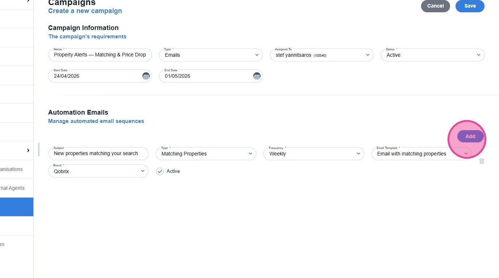The height and width of the screenshot is (278, 499).
Task: Click the 'Create a new campaign' subtitle
Action: (85, 11)
